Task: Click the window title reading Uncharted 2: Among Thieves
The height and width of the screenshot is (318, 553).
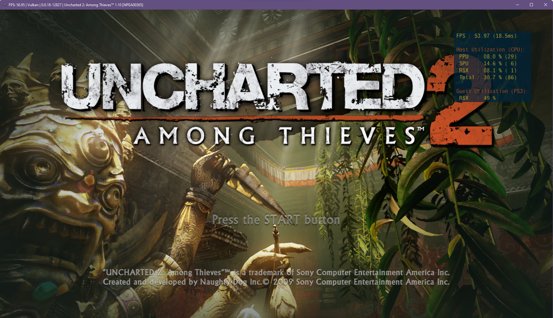Action: coord(89,5)
